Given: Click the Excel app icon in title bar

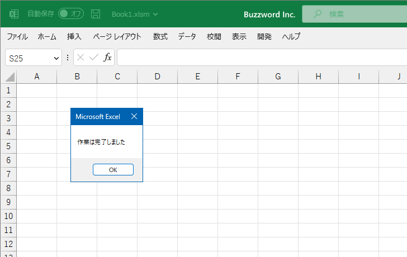Looking at the screenshot, I should click(x=14, y=14).
